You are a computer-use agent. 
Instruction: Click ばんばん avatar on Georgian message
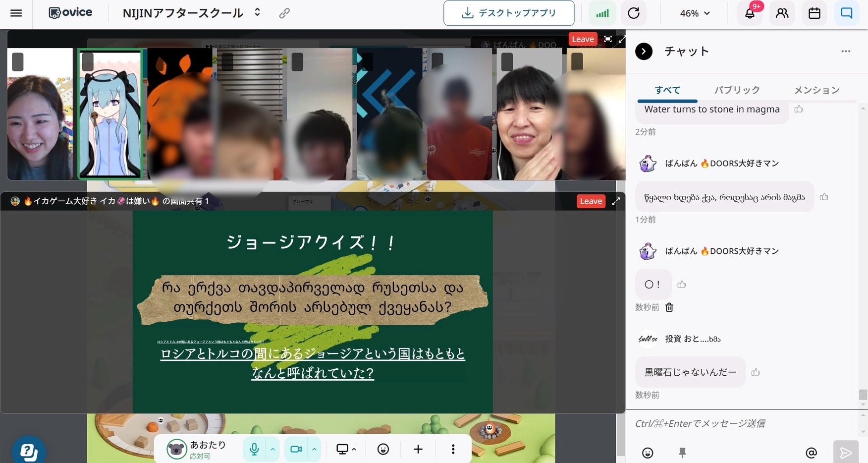(x=648, y=163)
